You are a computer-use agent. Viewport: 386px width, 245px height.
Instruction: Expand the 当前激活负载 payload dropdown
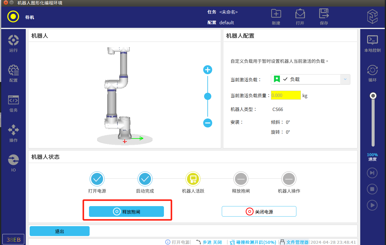(345, 79)
